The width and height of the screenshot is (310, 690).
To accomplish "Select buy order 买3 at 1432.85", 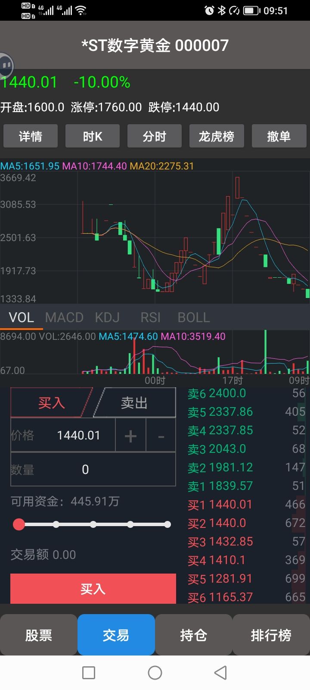I will coord(246,542).
